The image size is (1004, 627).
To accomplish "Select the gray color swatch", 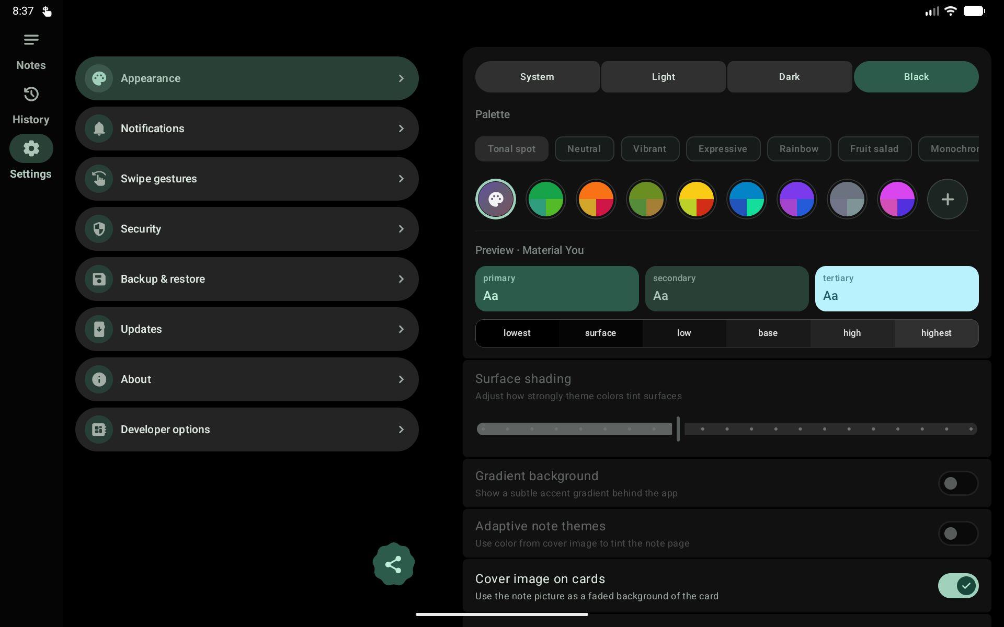I will coord(847,199).
